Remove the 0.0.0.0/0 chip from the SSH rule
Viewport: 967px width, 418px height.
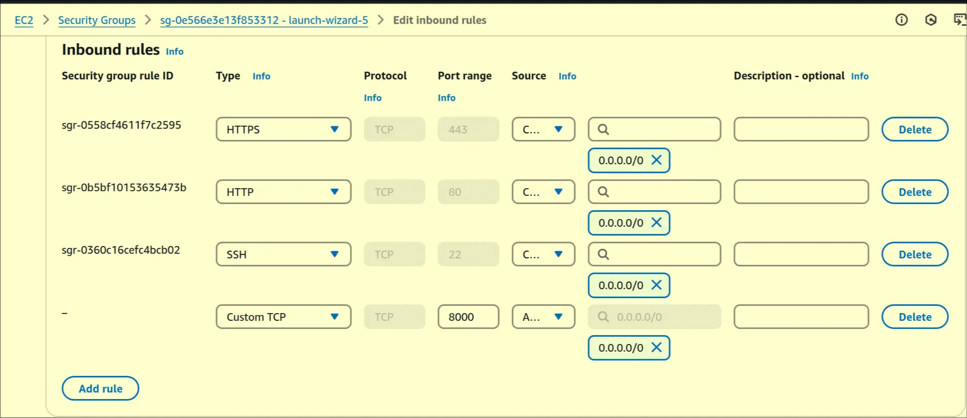[x=656, y=285]
